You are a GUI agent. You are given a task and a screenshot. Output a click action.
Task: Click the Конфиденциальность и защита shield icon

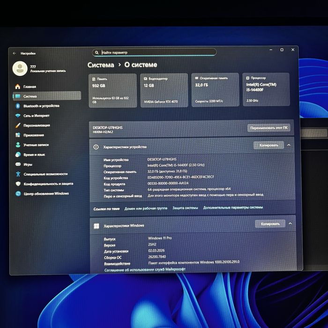(18, 184)
